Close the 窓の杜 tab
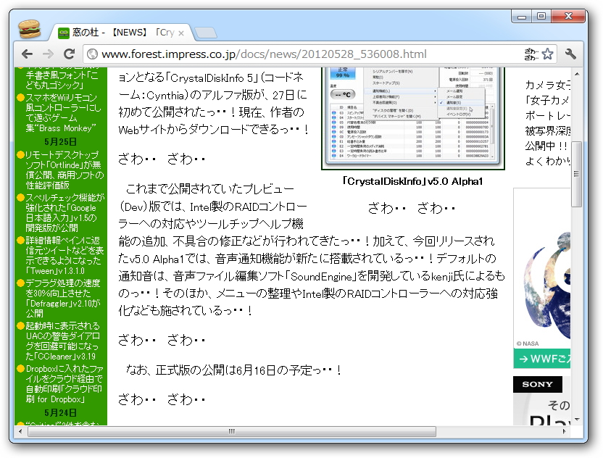This screenshot has height=458, width=603. pyautogui.click(x=180, y=33)
